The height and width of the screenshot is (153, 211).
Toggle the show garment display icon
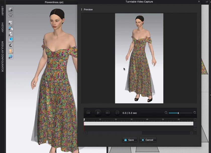click(x=11, y=23)
